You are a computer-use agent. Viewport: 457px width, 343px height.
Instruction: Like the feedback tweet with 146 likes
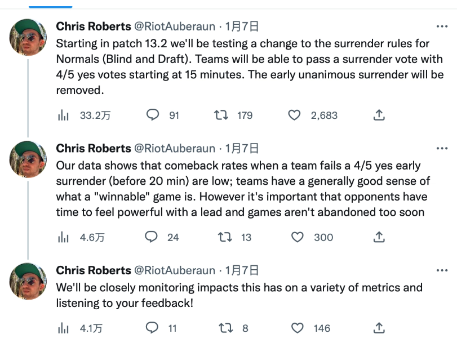coord(298,328)
